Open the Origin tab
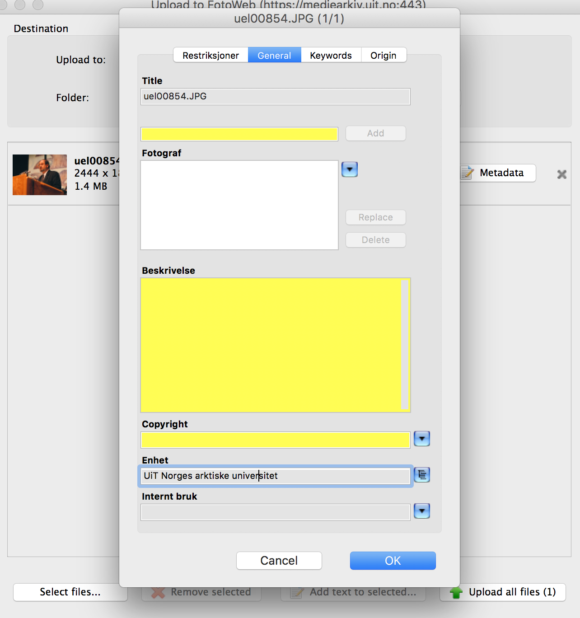580x618 pixels. click(x=383, y=55)
